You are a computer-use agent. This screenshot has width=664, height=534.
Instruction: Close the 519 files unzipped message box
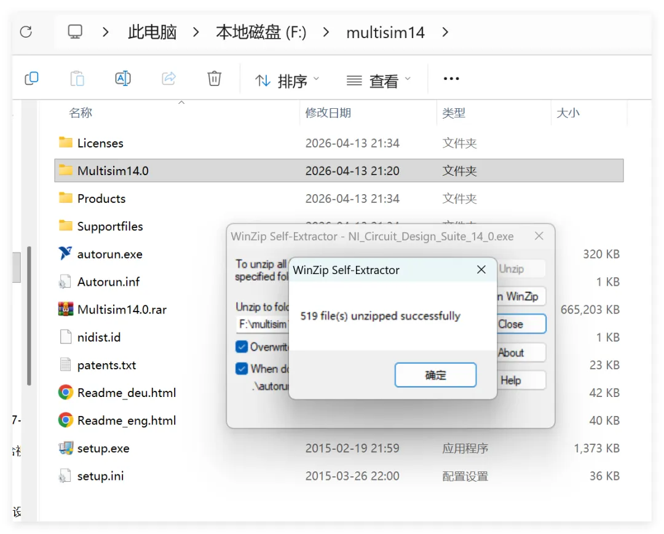tap(481, 270)
